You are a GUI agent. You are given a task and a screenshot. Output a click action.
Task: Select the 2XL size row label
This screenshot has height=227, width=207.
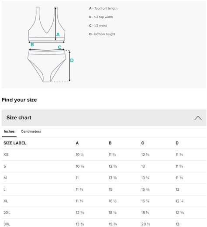pyautogui.click(x=7, y=213)
